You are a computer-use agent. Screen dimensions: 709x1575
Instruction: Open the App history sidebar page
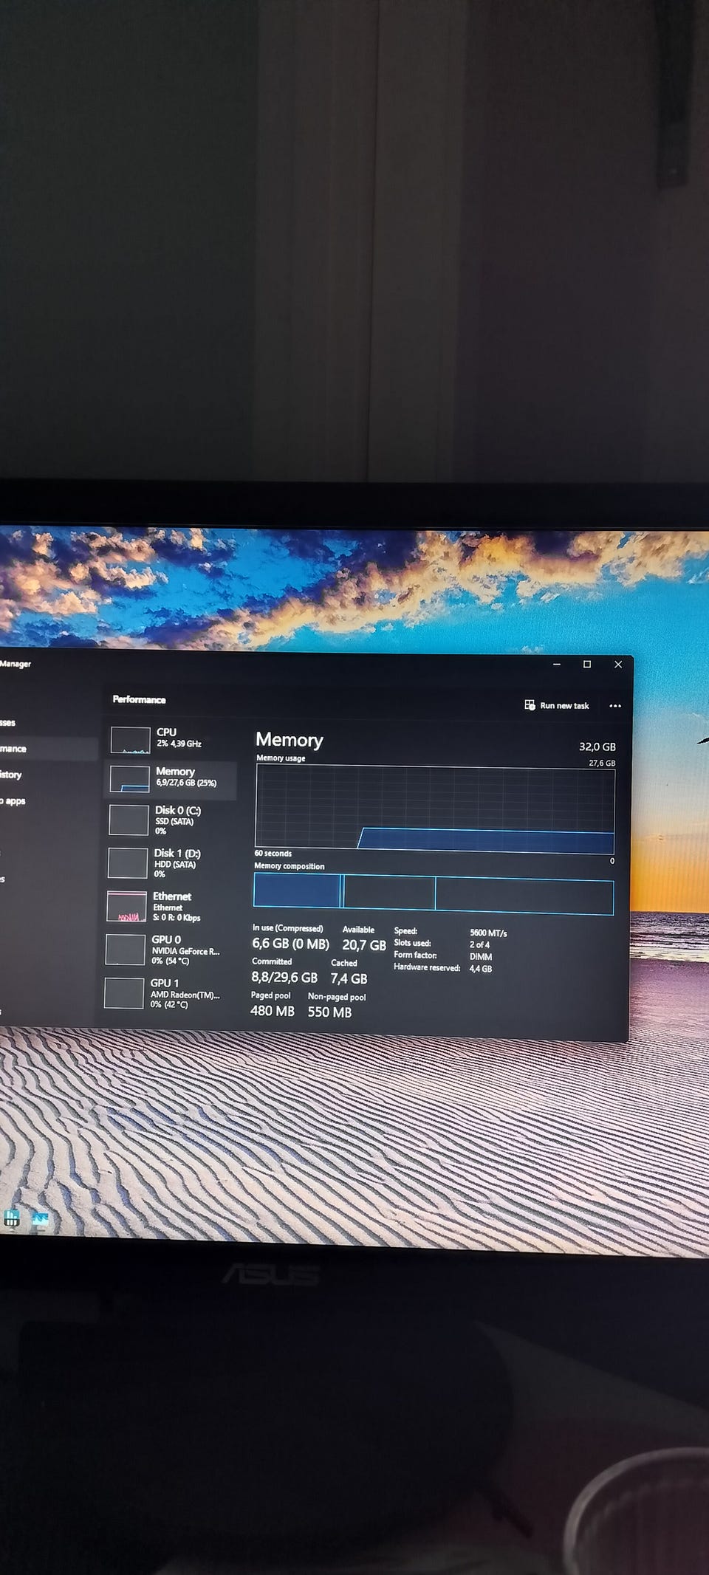pyautogui.click(x=11, y=775)
